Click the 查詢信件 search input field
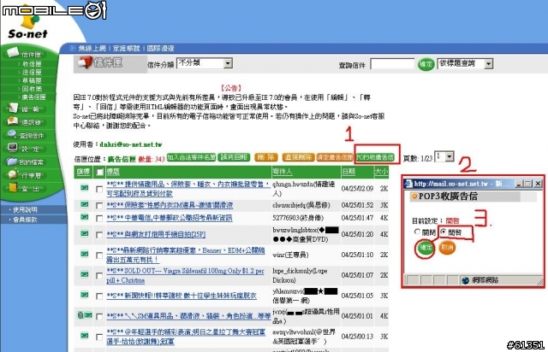 [392, 64]
